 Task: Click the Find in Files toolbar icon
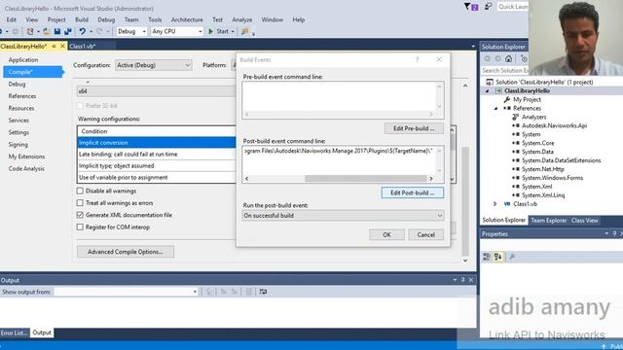244,31
